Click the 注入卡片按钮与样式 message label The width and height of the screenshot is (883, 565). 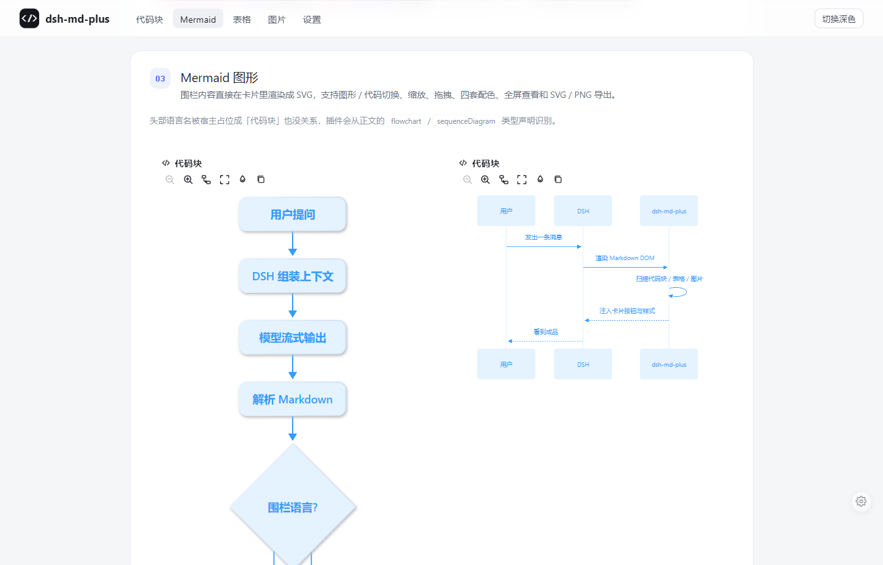coord(627,311)
